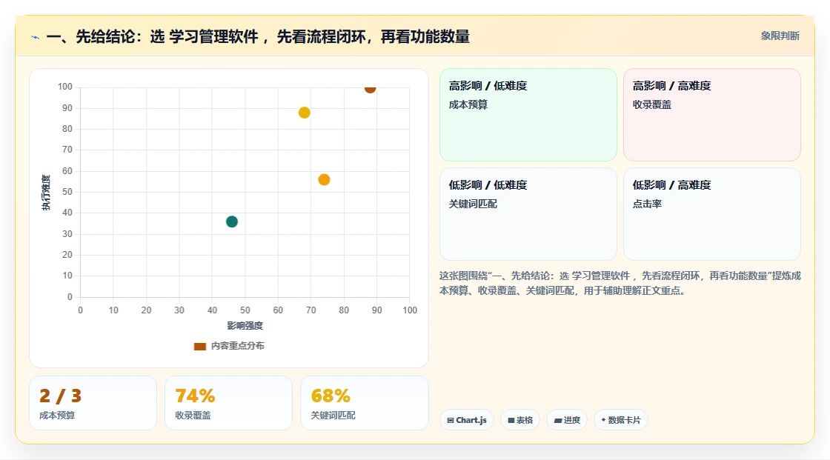The width and height of the screenshot is (830, 460).
Task: Click the 内容重点分布 legend label
Action: point(237,346)
